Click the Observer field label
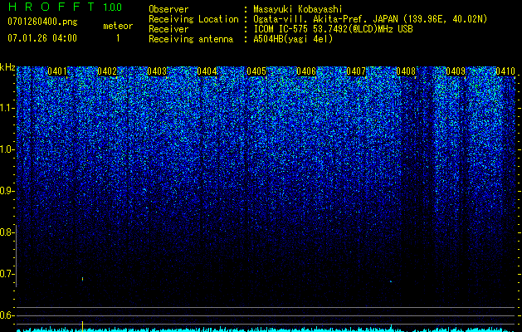This screenshot has height=332, width=522. pyautogui.click(x=168, y=9)
